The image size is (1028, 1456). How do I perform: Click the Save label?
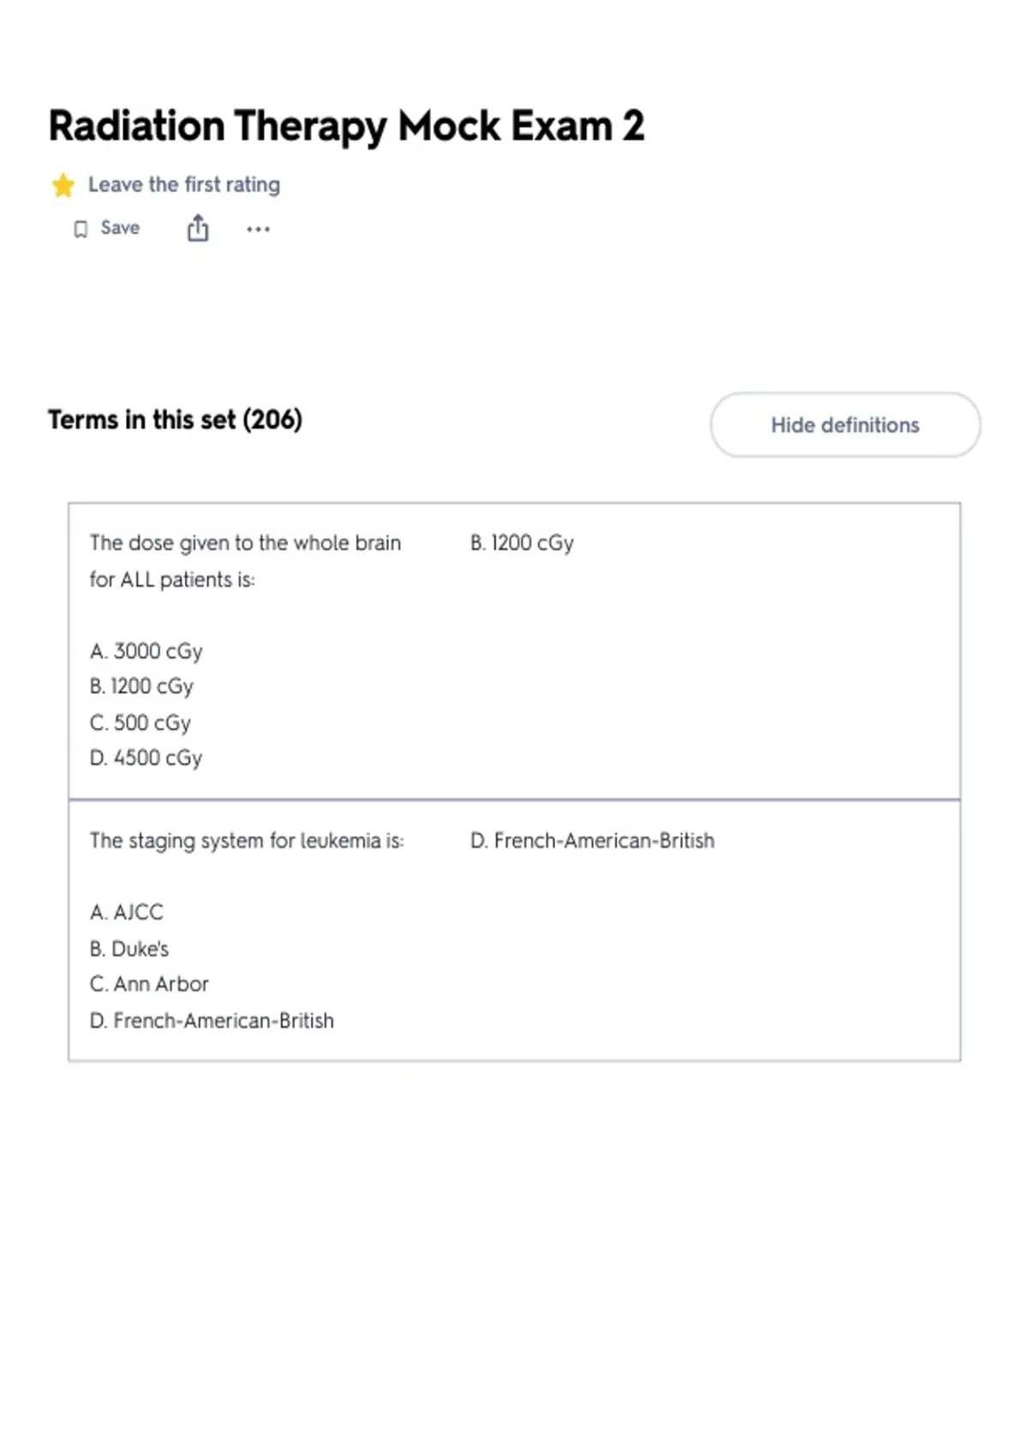click(x=120, y=228)
